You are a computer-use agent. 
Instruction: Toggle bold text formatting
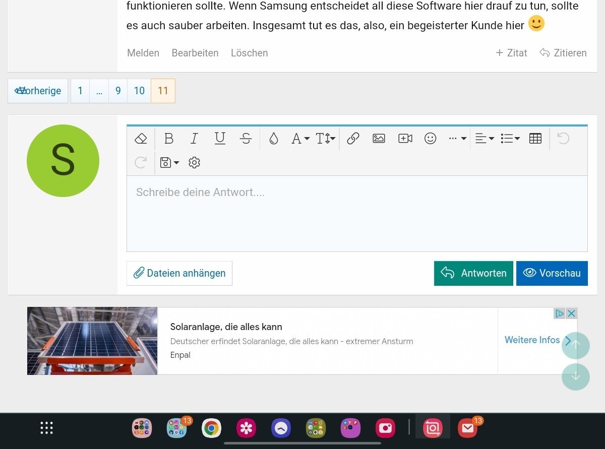click(169, 139)
